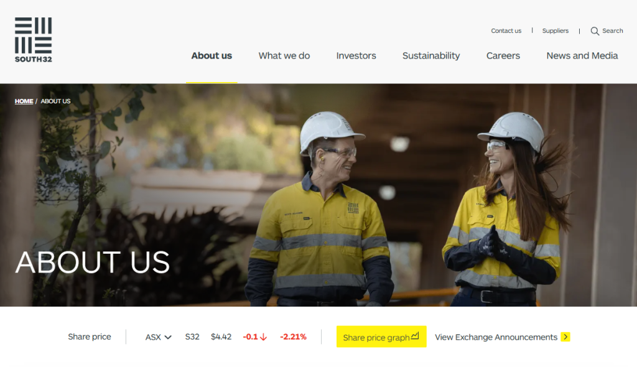Image resolution: width=637 pixels, height=367 pixels.
Task: Click the chart icon on Share price graph
Action: (415, 336)
